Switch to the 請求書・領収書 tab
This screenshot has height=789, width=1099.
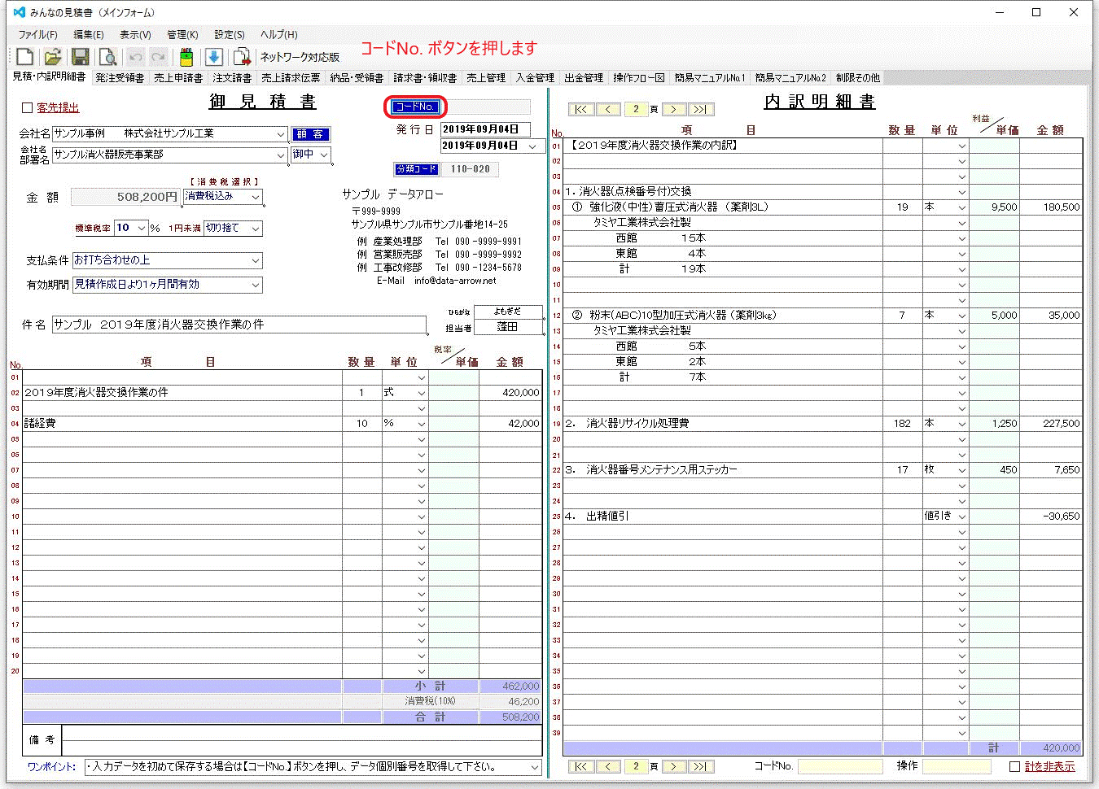click(x=425, y=78)
